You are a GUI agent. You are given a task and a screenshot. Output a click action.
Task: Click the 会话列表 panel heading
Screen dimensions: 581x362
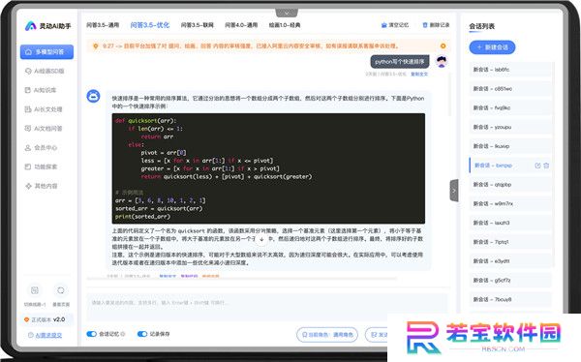point(481,26)
